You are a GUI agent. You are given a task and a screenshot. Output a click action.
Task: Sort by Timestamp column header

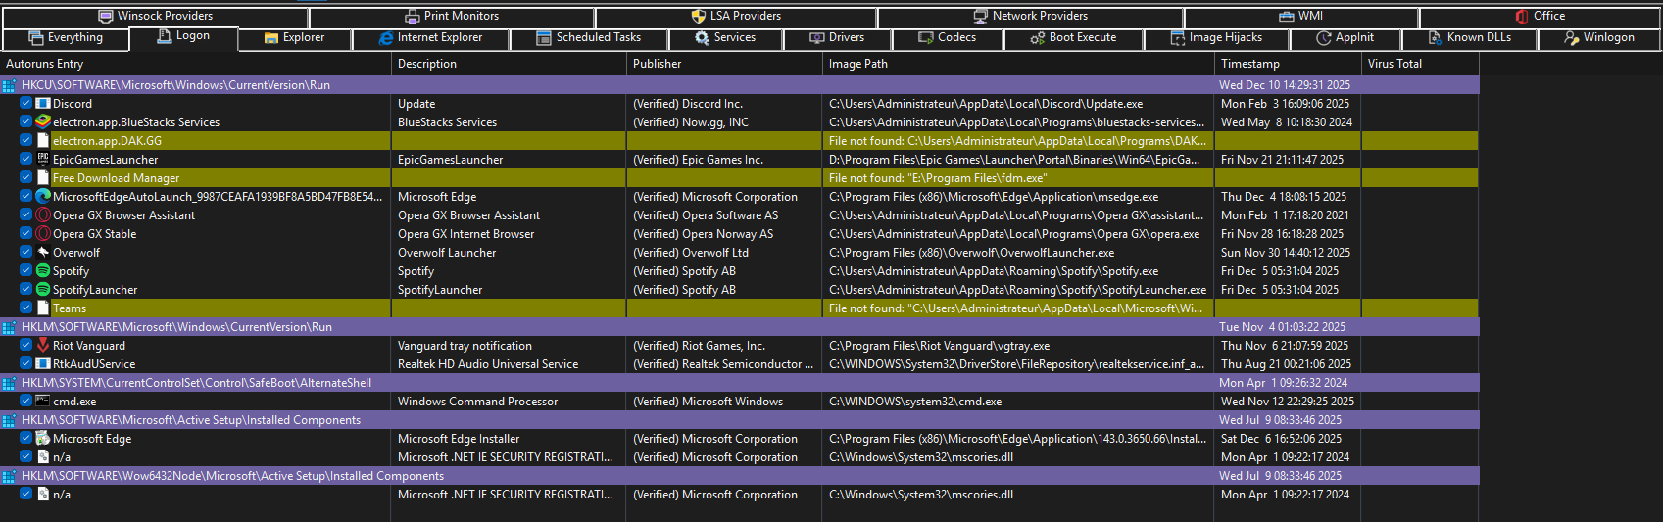[x=1288, y=64]
